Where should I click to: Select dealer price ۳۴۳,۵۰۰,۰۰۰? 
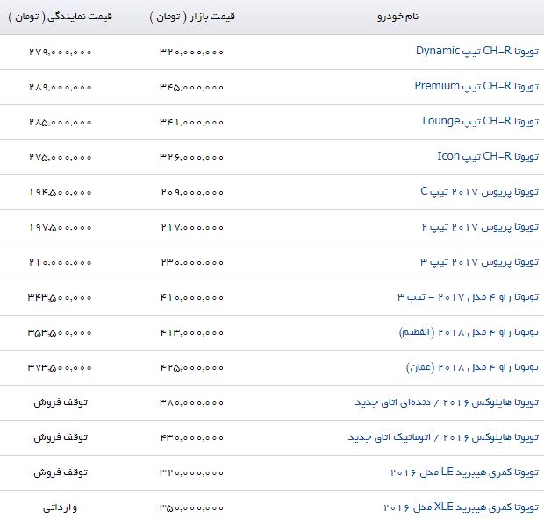60,297
